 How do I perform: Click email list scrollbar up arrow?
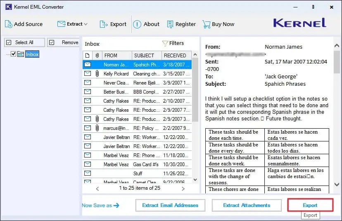tap(195, 55)
